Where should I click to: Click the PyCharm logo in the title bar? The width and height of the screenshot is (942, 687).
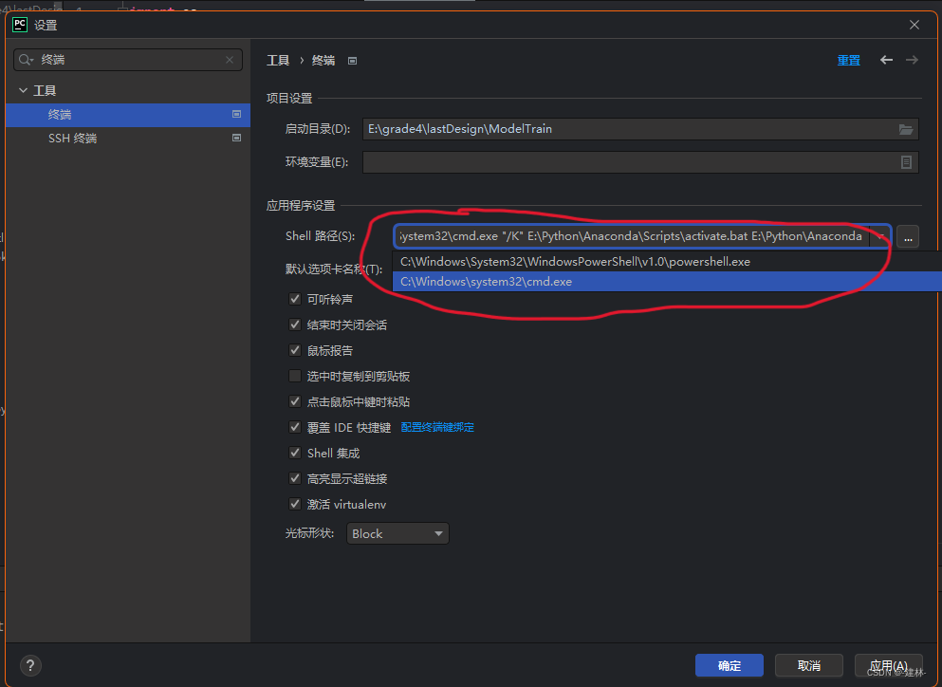[x=20, y=25]
